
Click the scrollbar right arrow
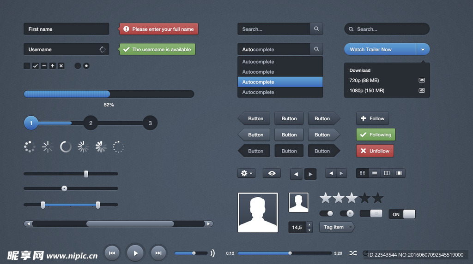208,223
